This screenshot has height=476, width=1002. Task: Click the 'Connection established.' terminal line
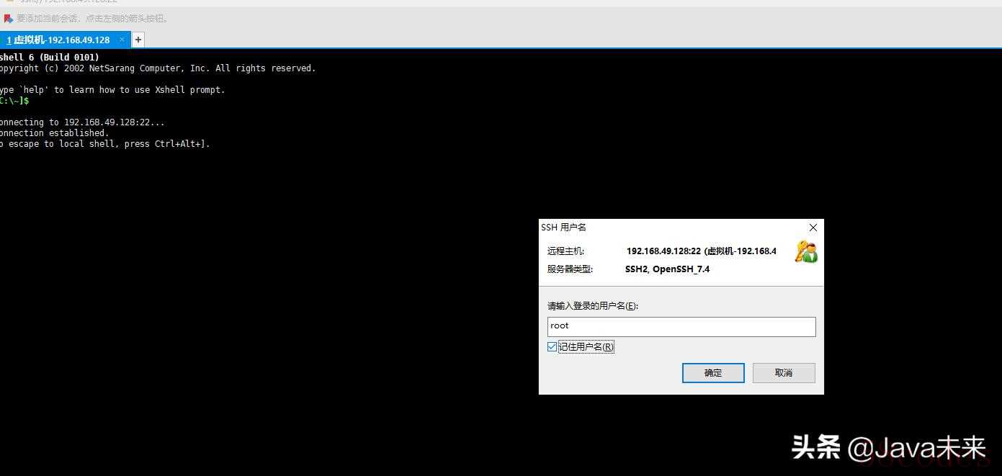pyautogui.click(x=54, y=133)
